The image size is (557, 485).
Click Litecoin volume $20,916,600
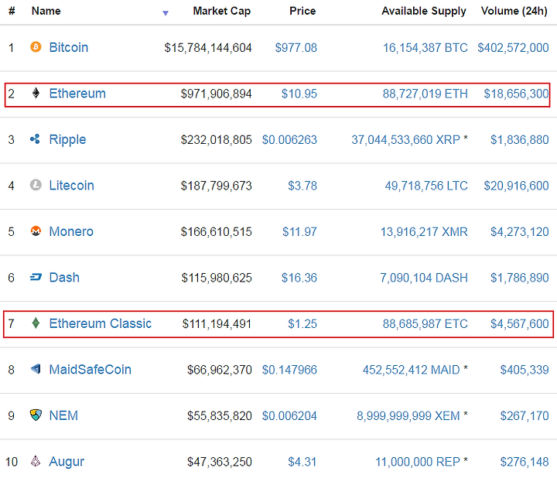point(516,186)
